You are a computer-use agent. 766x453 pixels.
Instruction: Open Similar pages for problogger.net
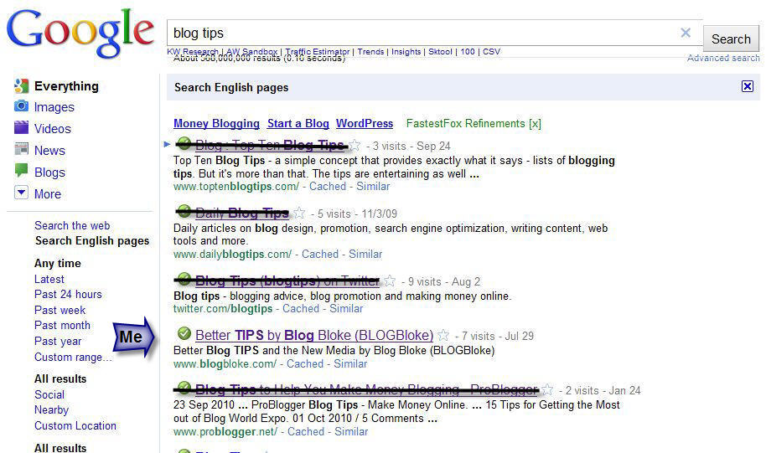click(x=351, y=431)
